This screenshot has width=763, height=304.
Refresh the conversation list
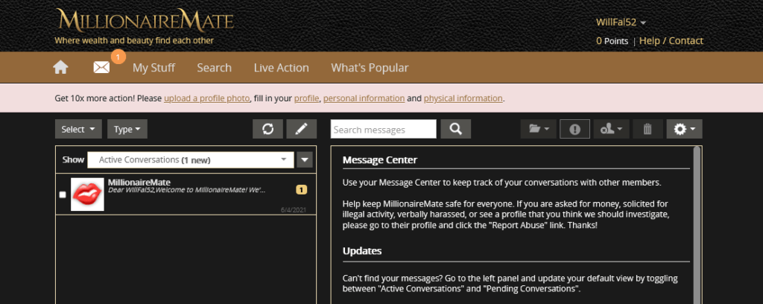click(x=267, y=129)
